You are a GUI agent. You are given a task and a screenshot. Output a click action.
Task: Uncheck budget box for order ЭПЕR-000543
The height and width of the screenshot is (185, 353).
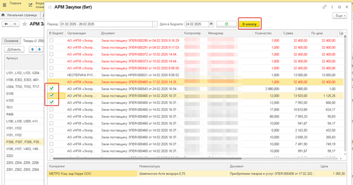pyautogui.click(x=52, y=89)
